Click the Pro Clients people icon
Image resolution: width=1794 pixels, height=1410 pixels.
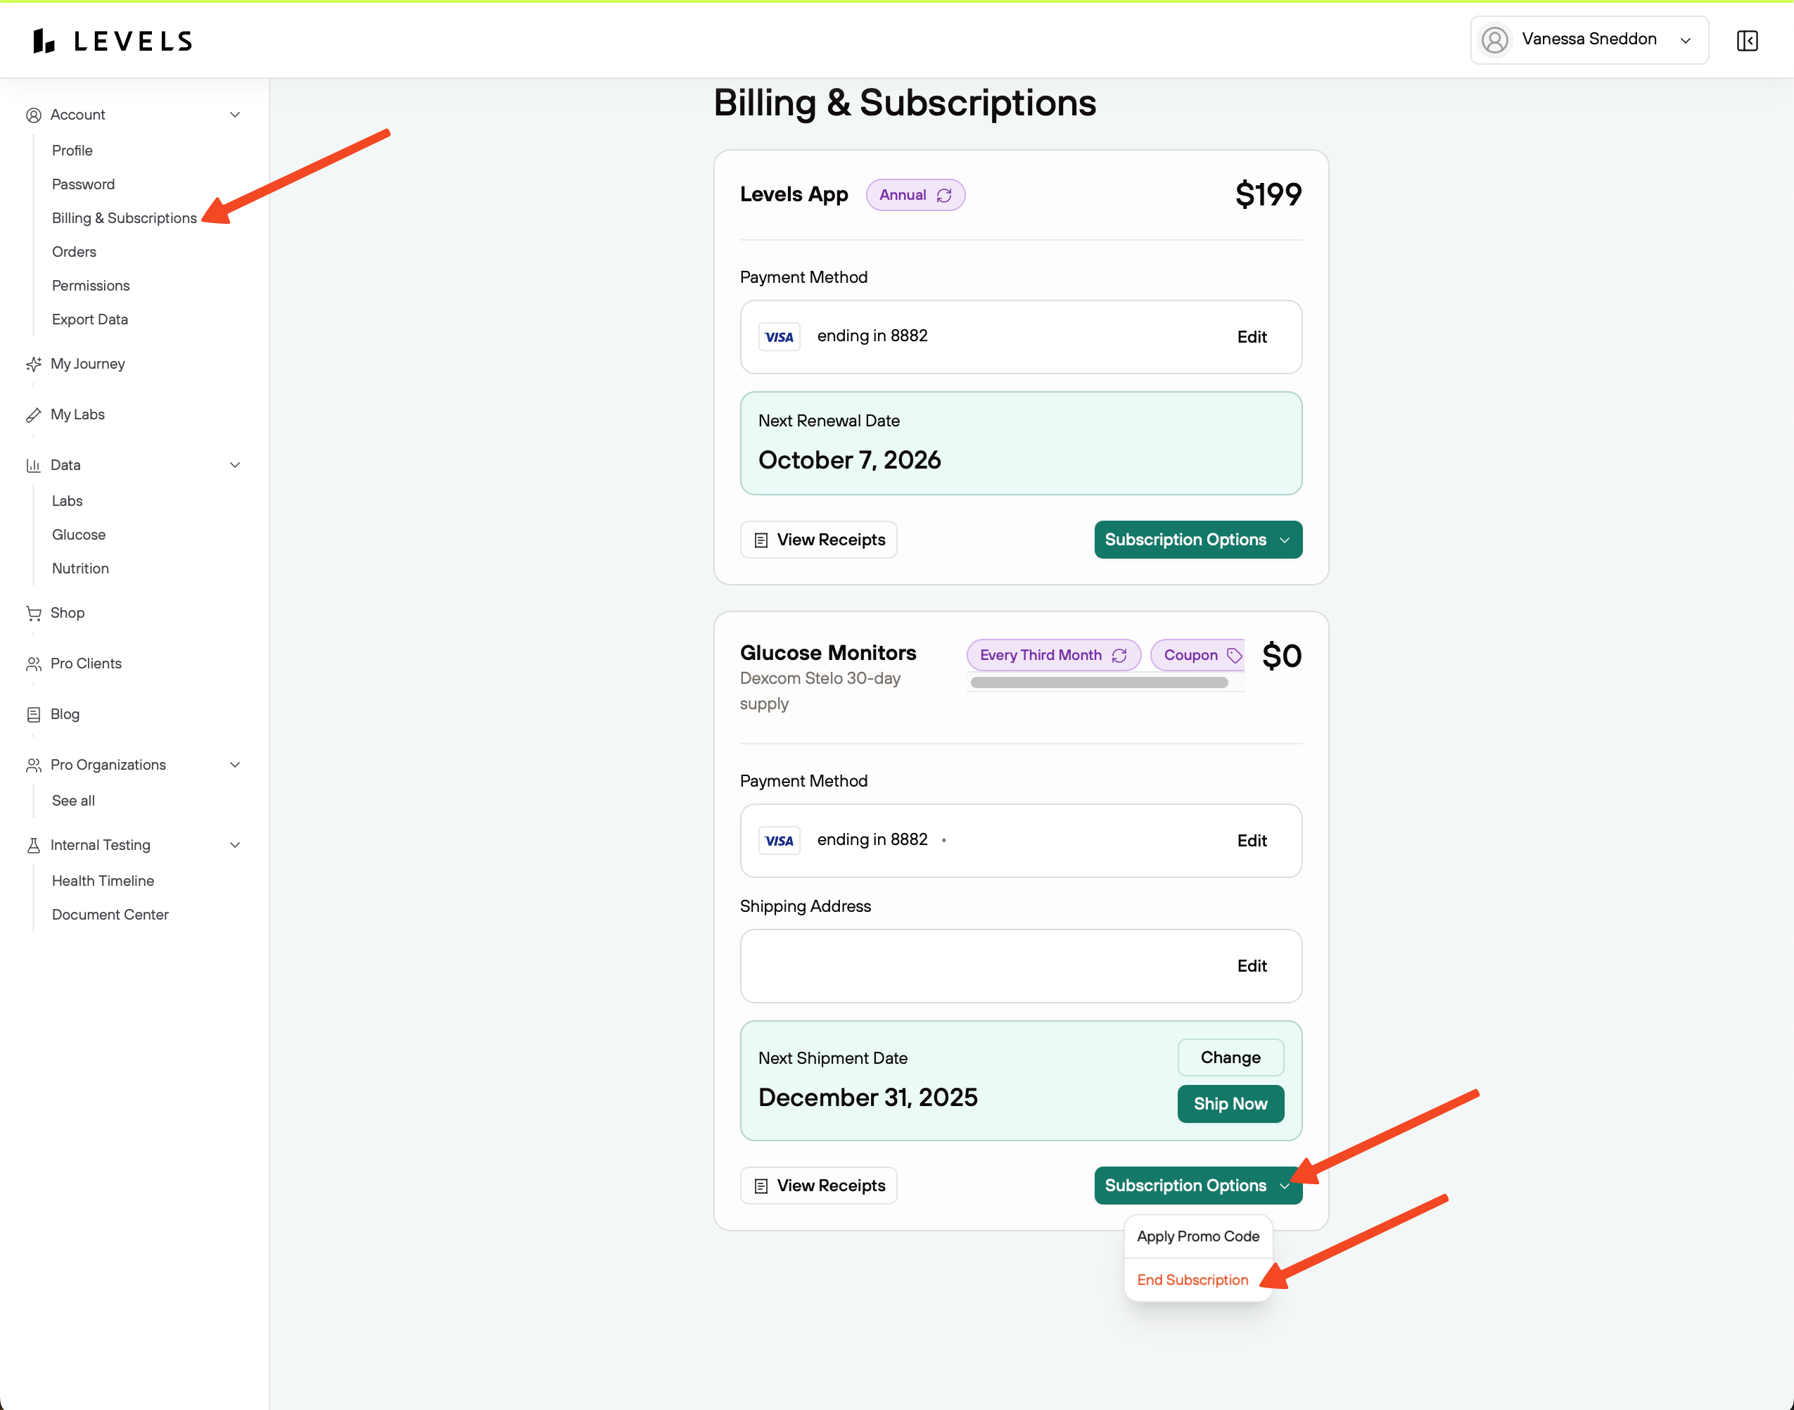pos(34,663)
